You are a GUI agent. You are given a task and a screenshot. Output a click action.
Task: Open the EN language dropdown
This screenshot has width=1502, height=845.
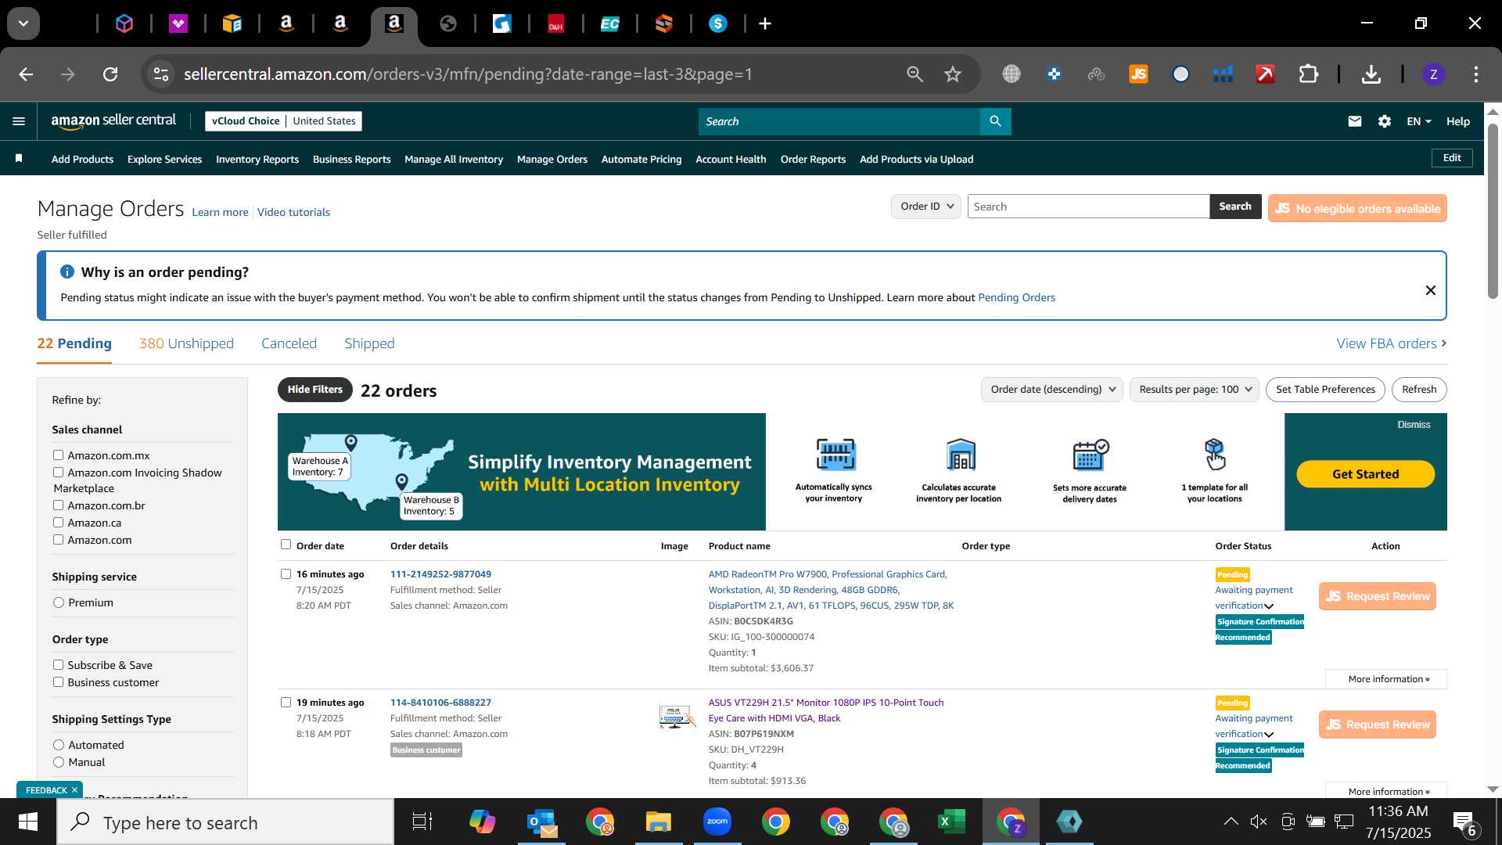coord(1418,121)
